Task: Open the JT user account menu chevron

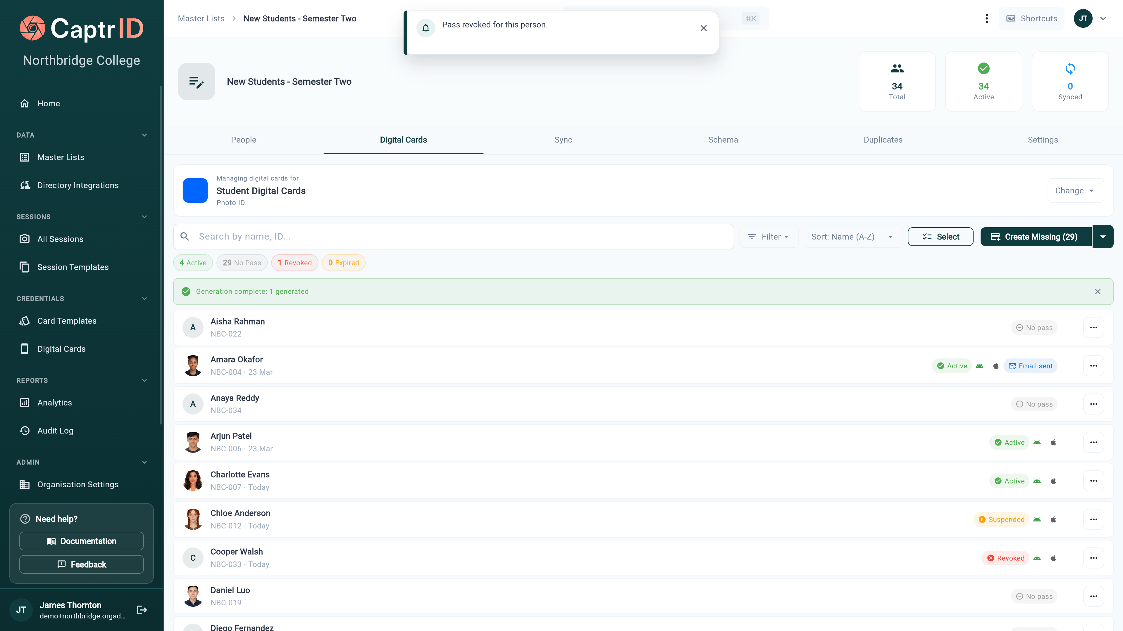Action: [x=1103, y=18]
